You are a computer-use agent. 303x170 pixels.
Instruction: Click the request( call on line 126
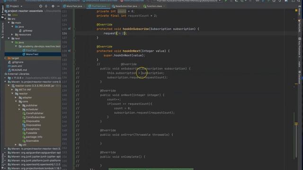(x=110, y=34)
